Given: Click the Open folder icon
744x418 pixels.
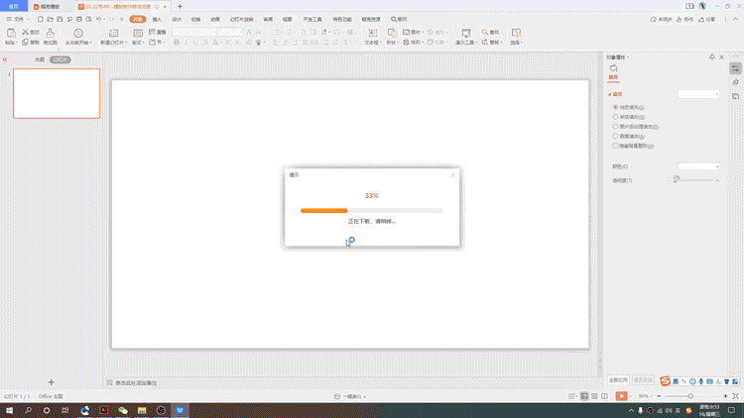Looking at the screenshot, I should click(x=50, y=19).
